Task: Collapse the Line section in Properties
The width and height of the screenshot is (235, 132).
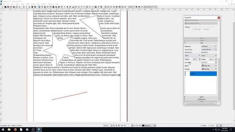Action: [201, 43]
